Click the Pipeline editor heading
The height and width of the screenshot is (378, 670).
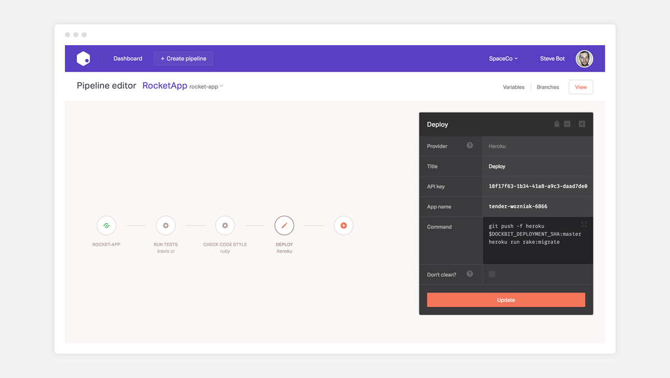coord(106,86)
